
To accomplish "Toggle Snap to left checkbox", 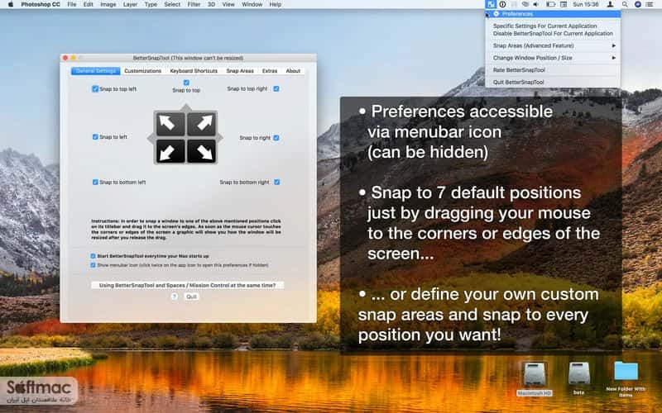I will tap(95, 137).
